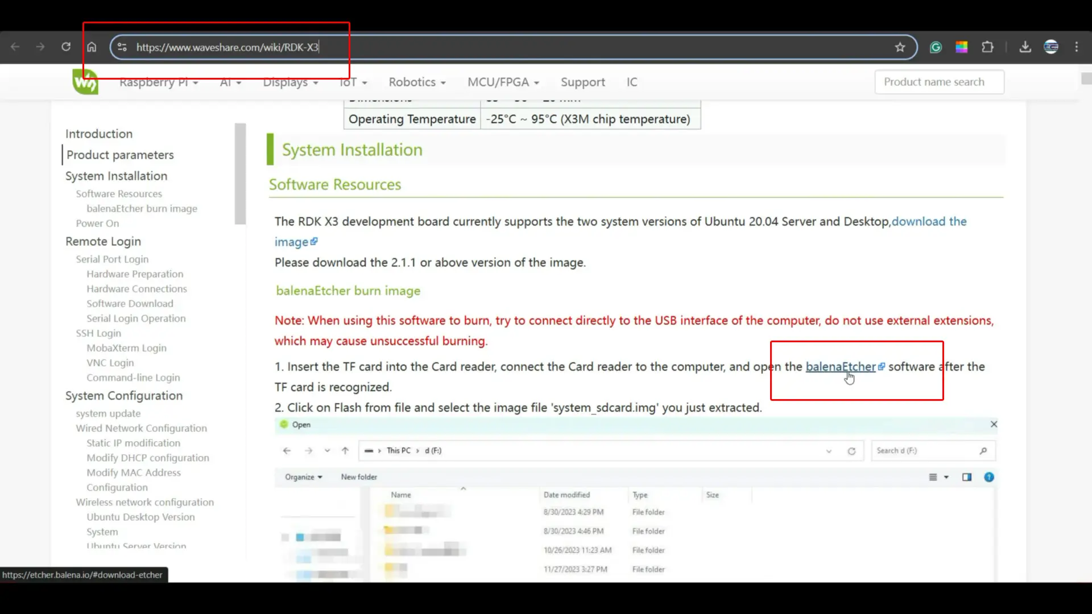Open Hardware Preparation sidebar entry

click(x=135, y=274)
